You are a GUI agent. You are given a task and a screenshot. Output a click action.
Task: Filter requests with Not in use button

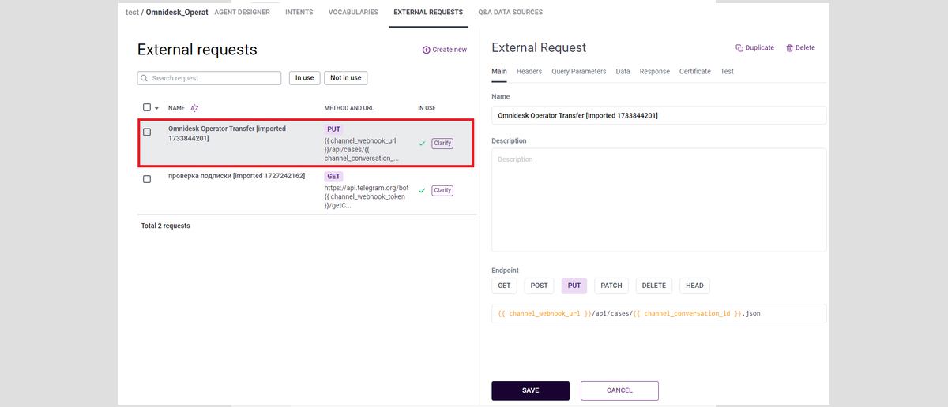(x=345, y=78)
